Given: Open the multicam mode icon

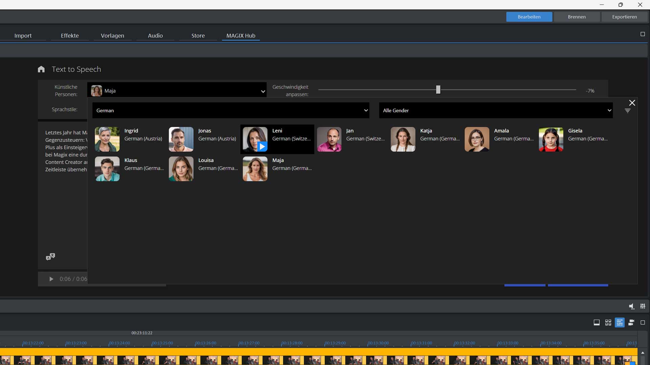Looking at the screenshot, I should point(631,322).
